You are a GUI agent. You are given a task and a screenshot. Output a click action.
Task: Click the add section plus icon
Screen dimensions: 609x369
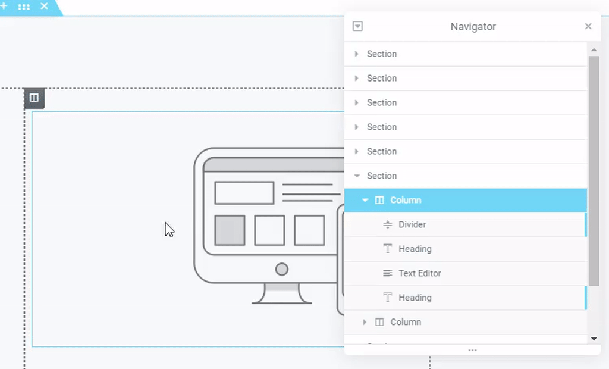pyautogui.click(x=4, y=6)
